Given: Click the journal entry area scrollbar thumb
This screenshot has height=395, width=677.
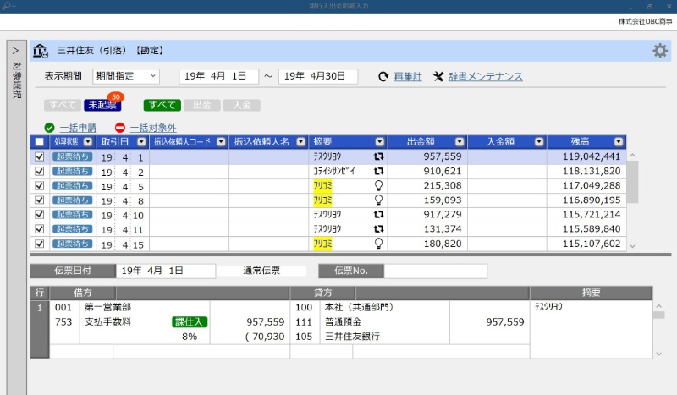Looking at the screenshot, I should pos(659,315).
